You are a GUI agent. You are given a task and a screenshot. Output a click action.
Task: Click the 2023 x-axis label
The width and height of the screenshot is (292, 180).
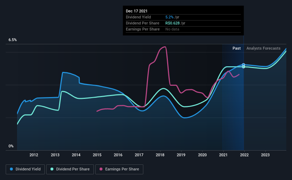pos(265,155)
